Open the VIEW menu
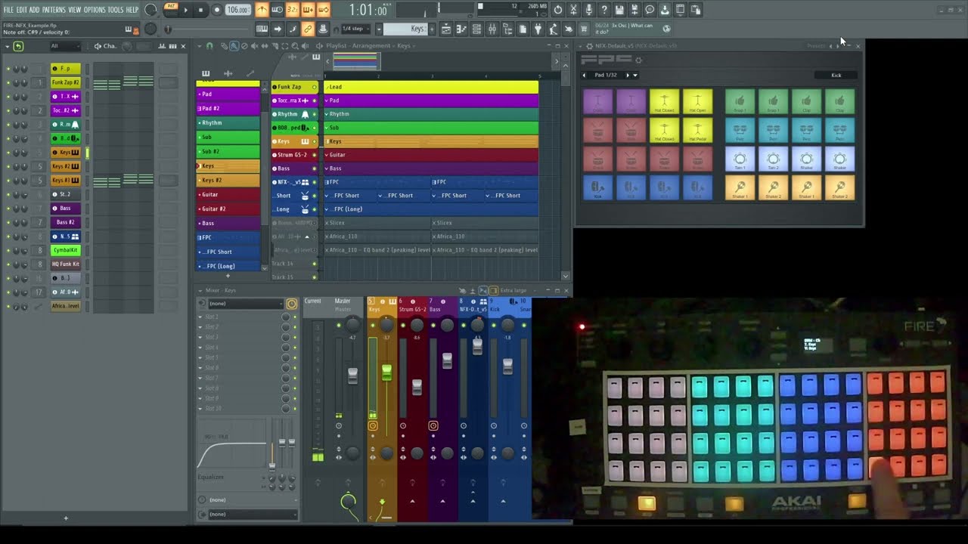968x544 pixels. click(74, 10)
